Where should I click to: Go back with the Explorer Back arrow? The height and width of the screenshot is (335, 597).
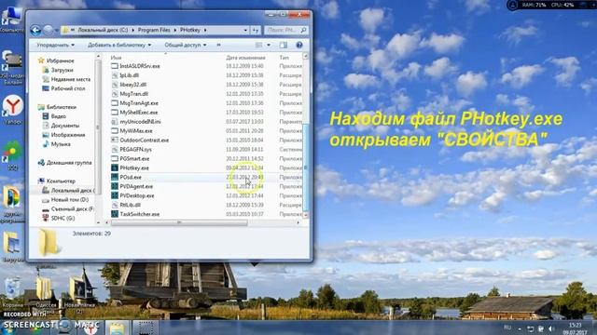pyautogui.click(x=35, y=30)
